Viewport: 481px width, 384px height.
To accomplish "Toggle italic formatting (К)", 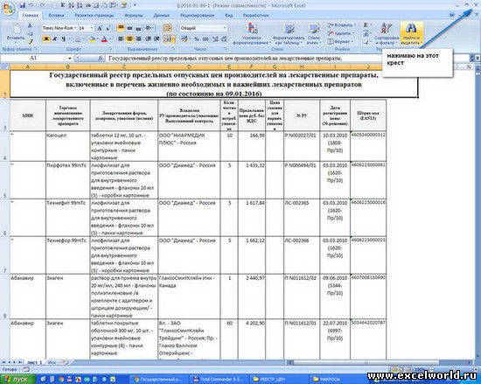I will tap(54, 39).
